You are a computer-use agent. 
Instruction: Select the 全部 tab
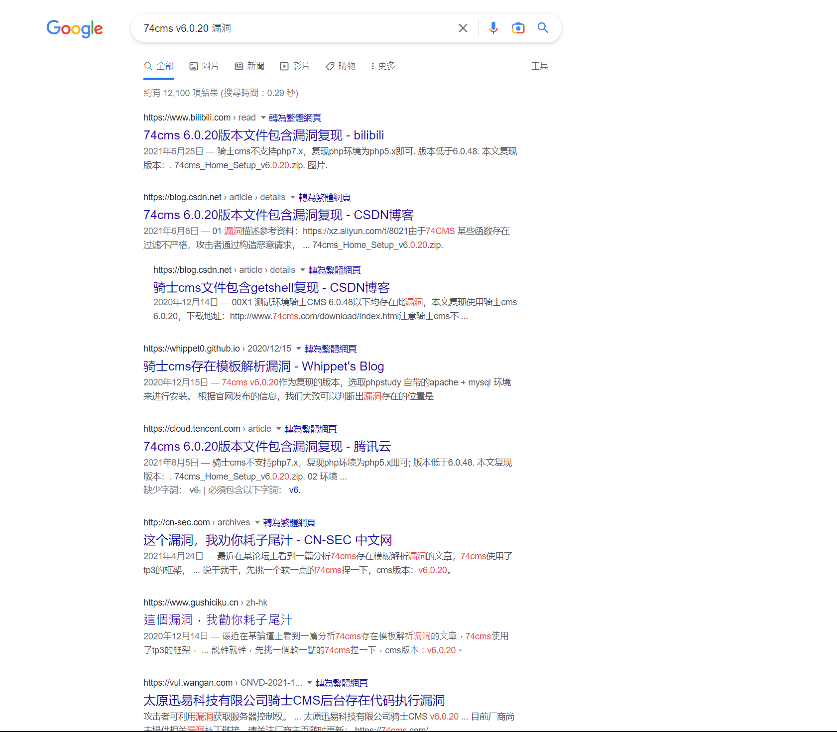pyautogui.click(x=159, y=66)
